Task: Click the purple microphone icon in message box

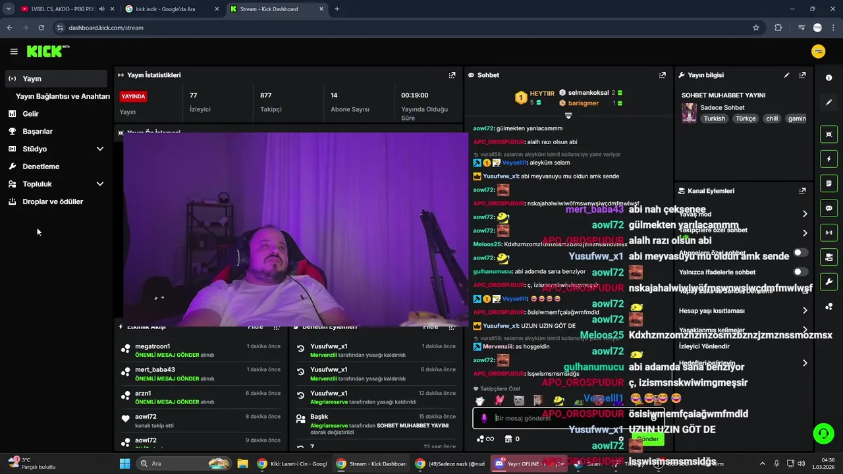Action: (484, 418)
